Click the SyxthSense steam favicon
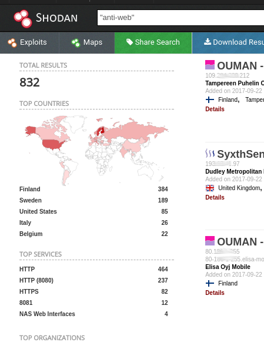Image resolution: width=264 pixels, height=342 pixels. tap(210, 153)
